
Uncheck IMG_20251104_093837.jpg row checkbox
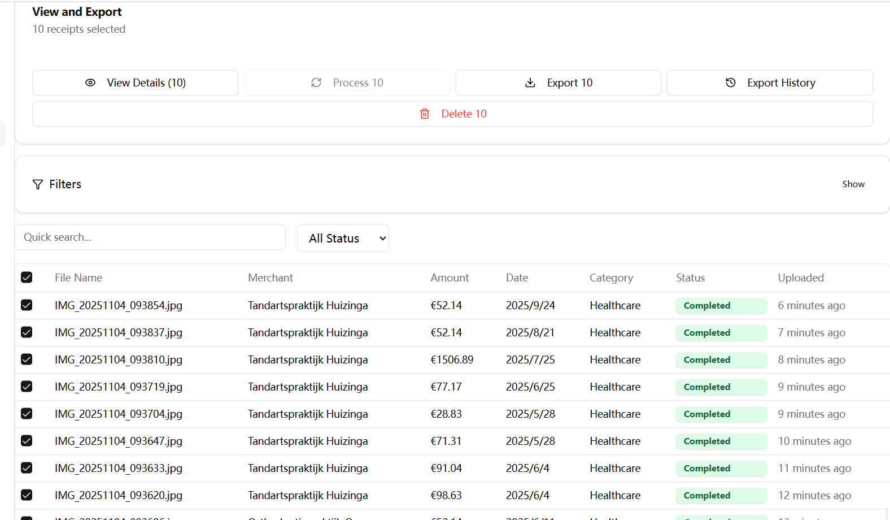27,332
